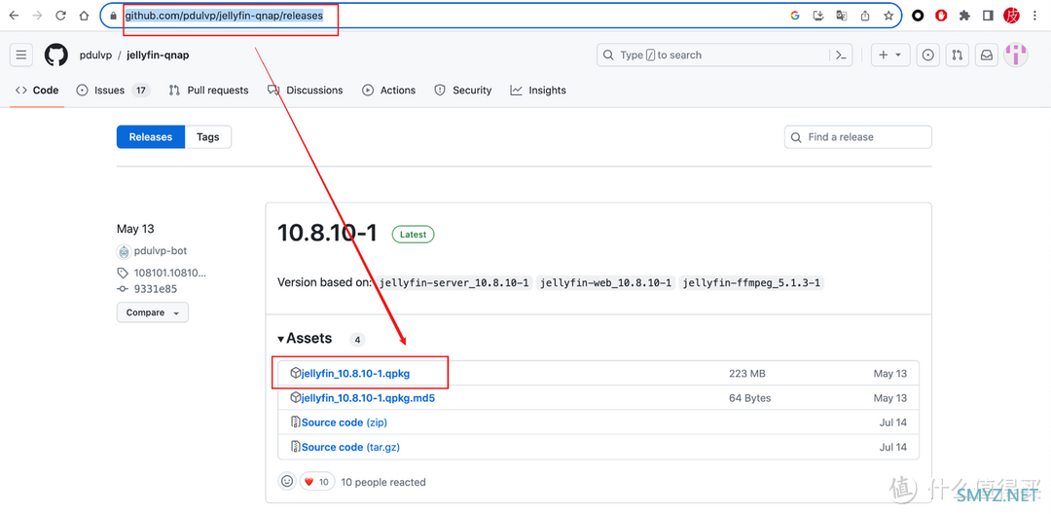Open the Insights tab

point(538,90)
